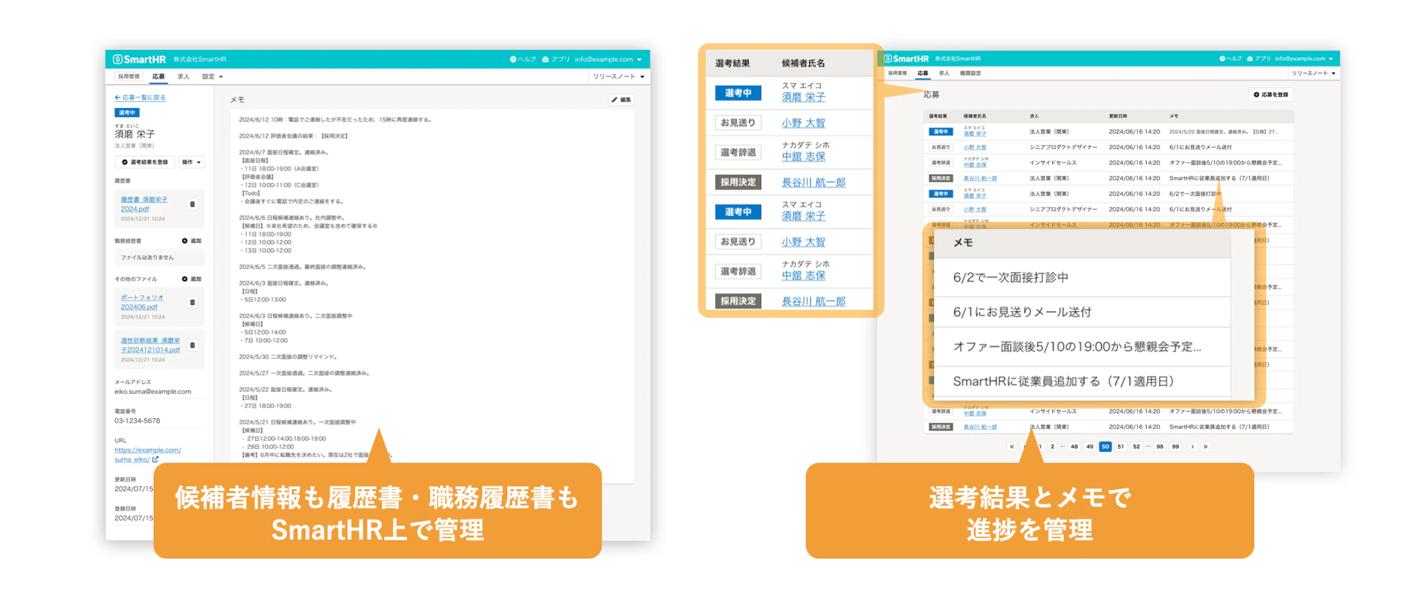
Task: Open ヘルプ icon in candidate detail window
Action: [522, 59]
